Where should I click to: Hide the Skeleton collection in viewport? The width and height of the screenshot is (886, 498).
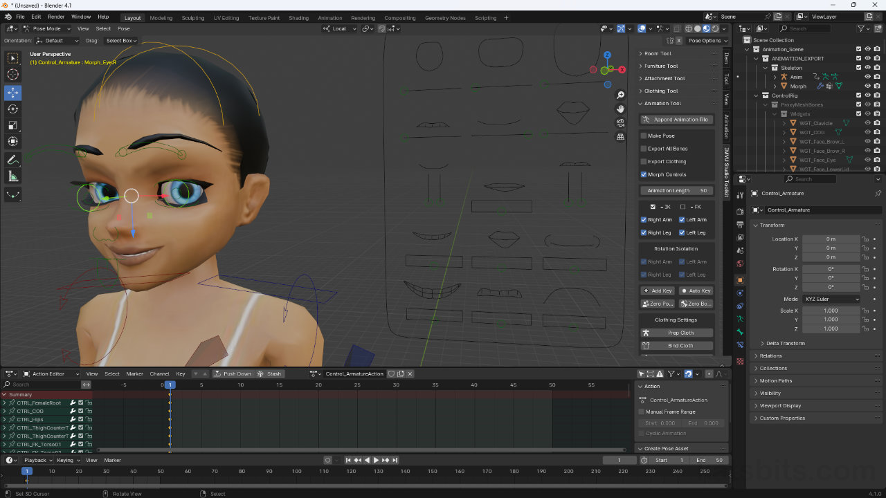coord(868,68)
